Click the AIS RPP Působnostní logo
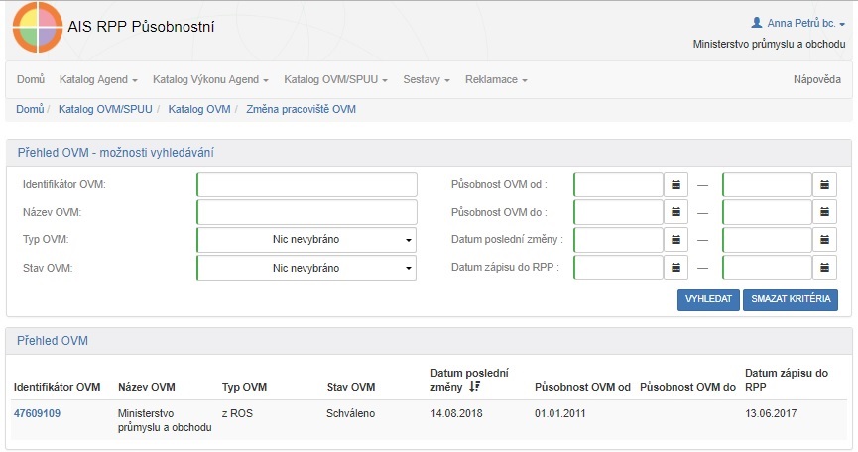 pos(37,27)
